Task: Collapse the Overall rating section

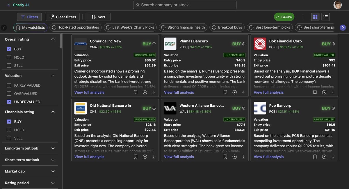Action: tap(53, 39)
